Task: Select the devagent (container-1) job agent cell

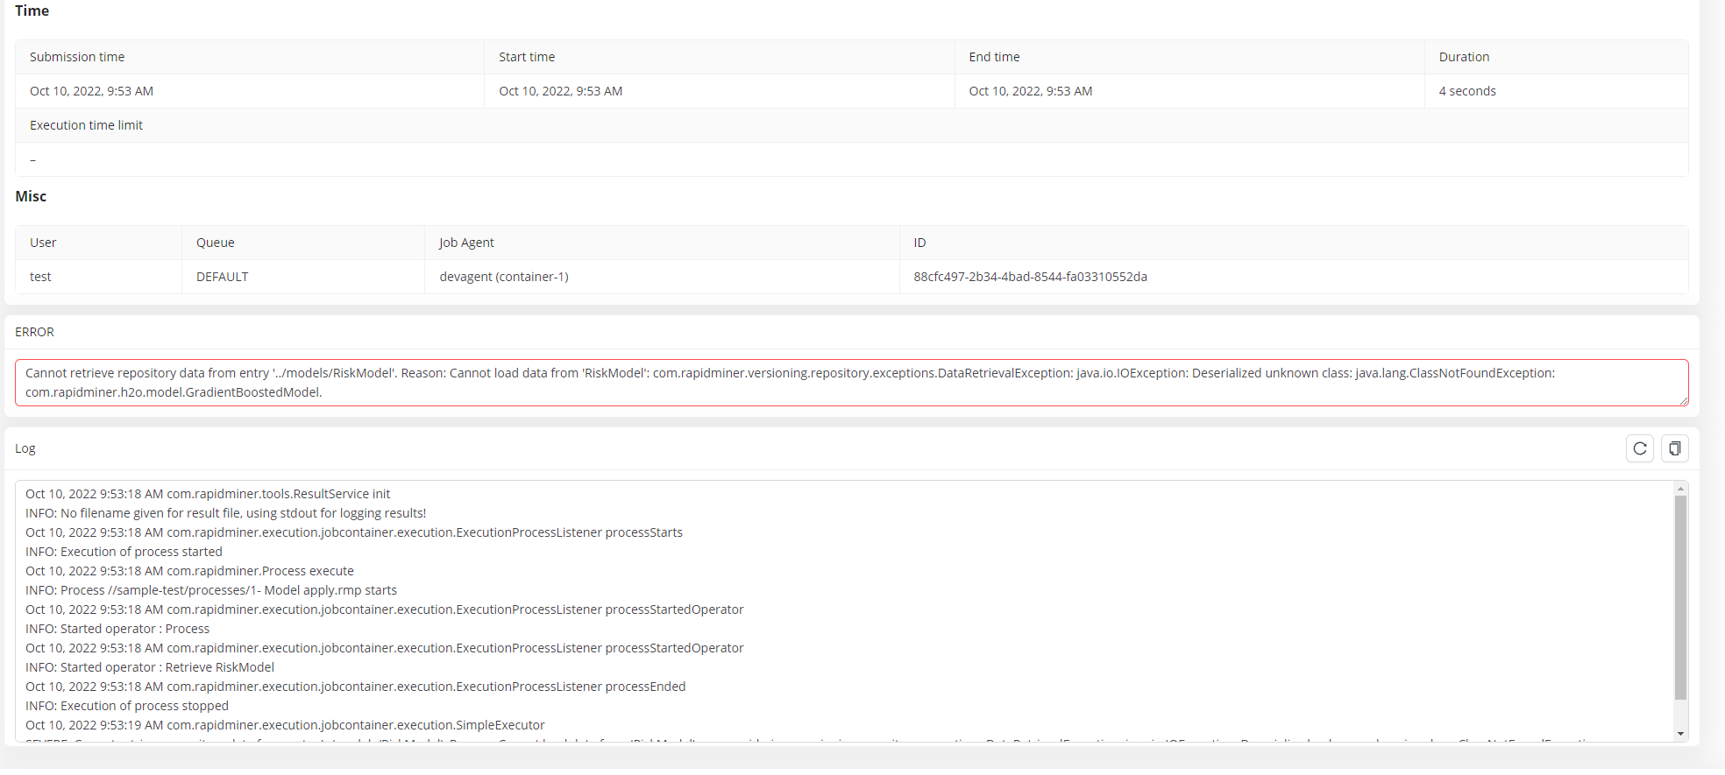Action: pyautogui.click(x=504, y=277)
